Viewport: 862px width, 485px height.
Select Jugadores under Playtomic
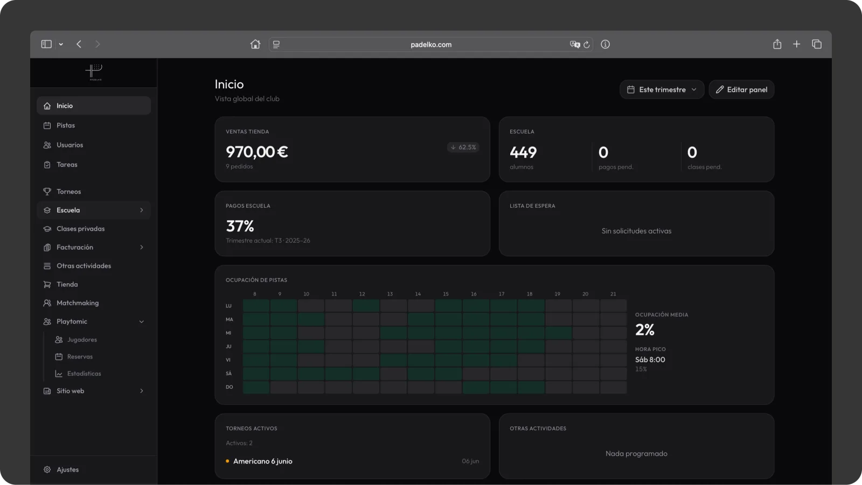click(82, 340)
